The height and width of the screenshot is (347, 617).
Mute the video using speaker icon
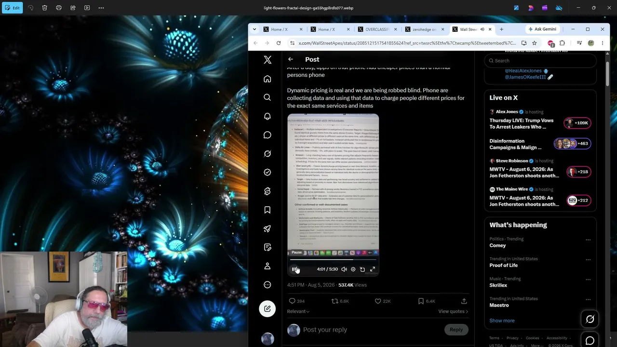click(x=344, y=269)
